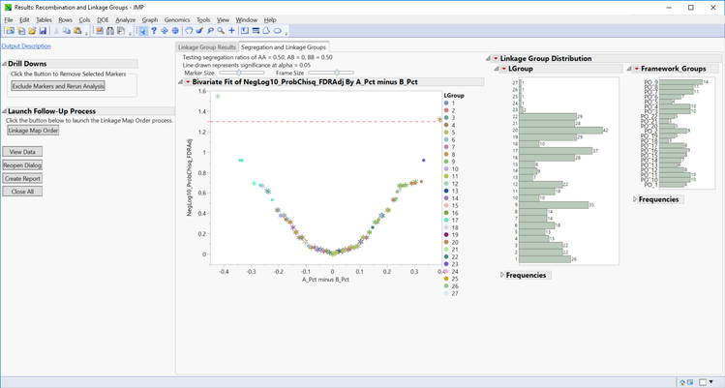Click the Save disk icon
The image size is (725, 388).
click(44, 31)
